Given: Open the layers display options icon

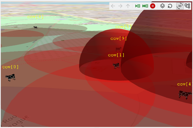Looking at the screenshot, I should 163,6.
